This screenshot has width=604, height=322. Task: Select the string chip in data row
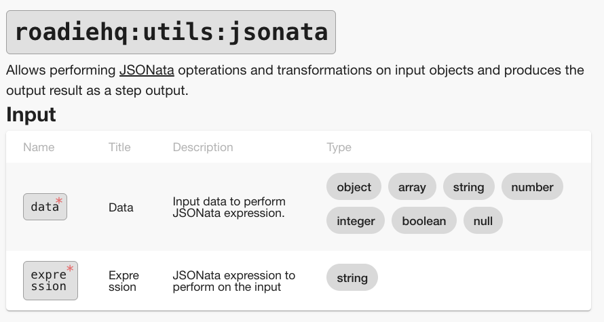tap(468, 187)
